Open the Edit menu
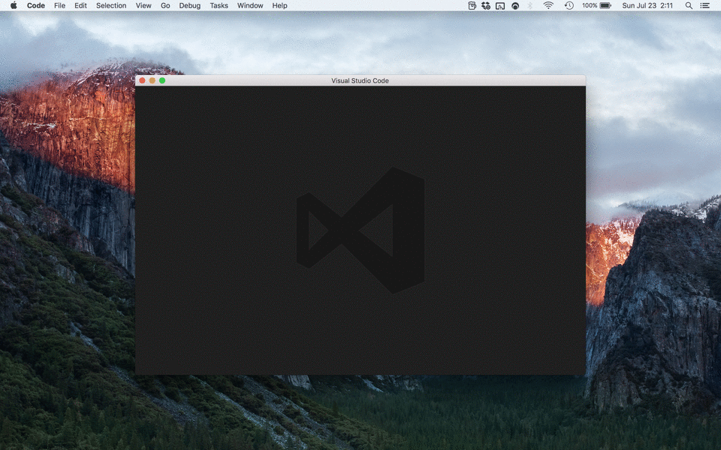 click(80, 5)
